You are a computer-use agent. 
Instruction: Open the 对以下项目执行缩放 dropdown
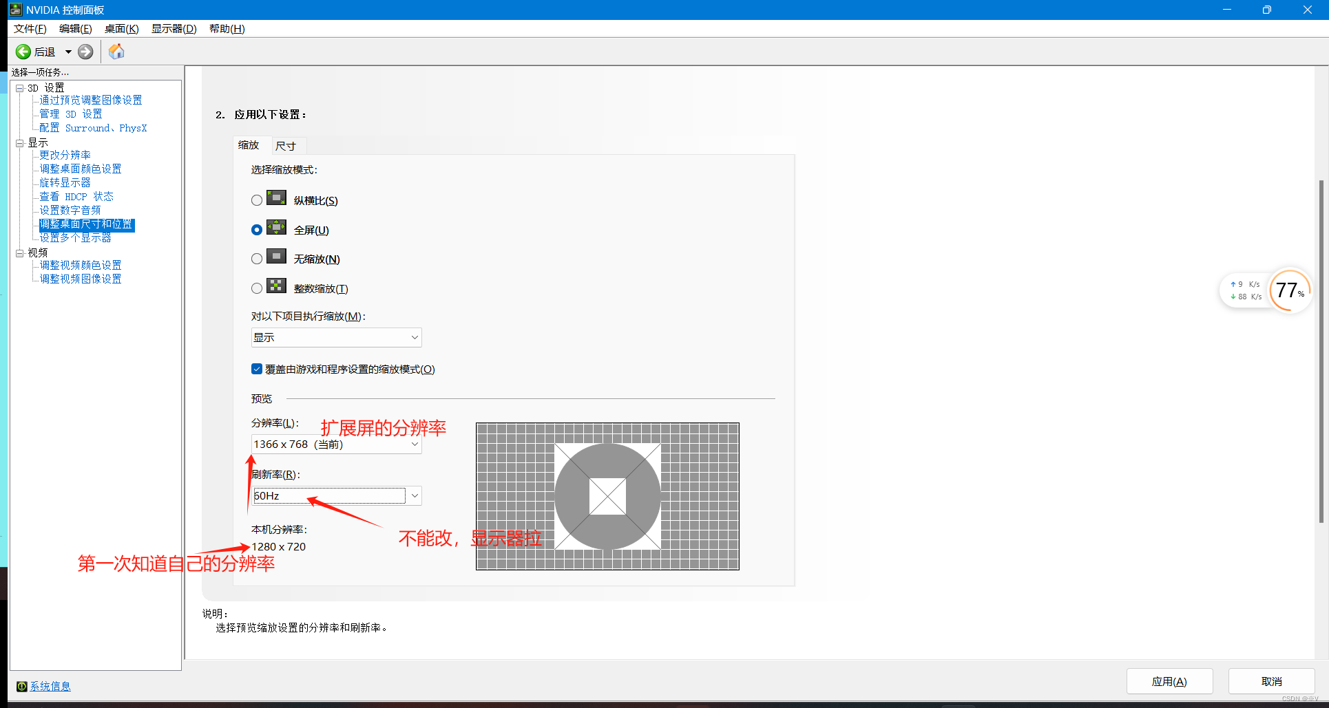point(336,337)
